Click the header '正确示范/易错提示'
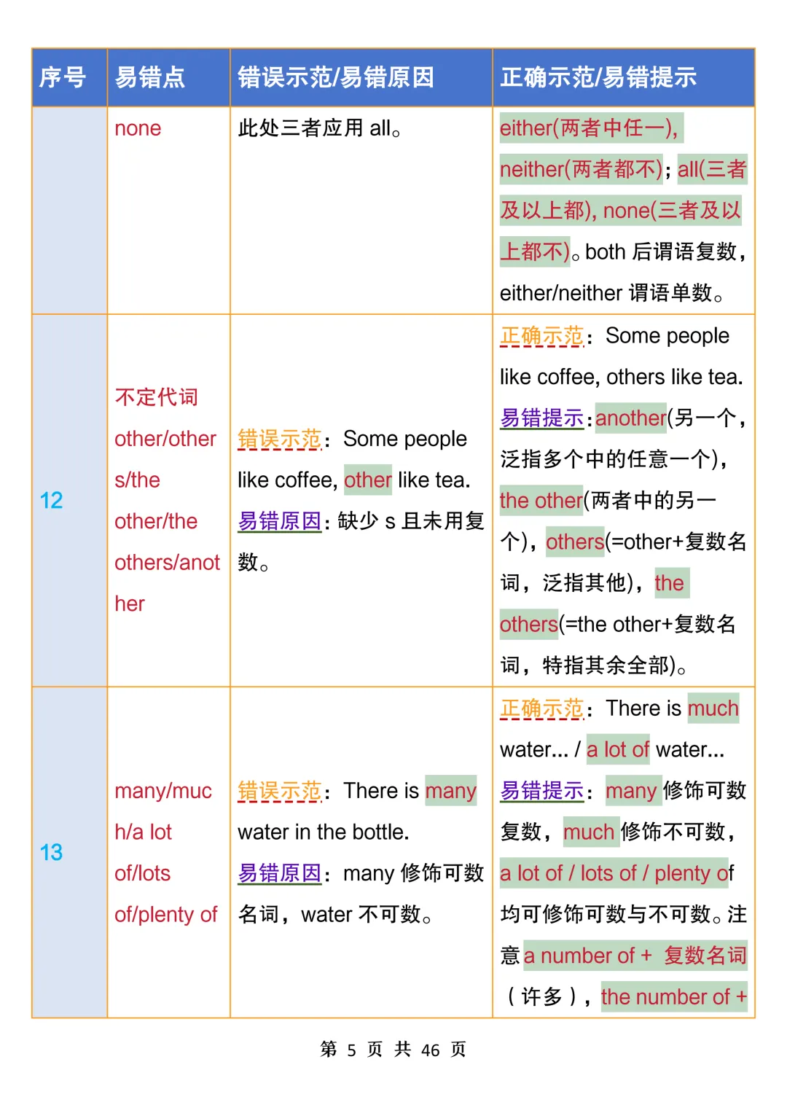 coord(624,77)
